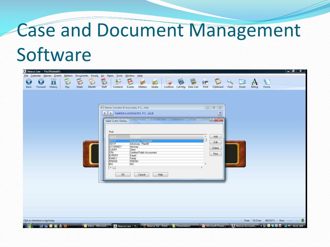330x247 pixels.
Task: Select the IRS class row
Action: (x=156, y=164)
